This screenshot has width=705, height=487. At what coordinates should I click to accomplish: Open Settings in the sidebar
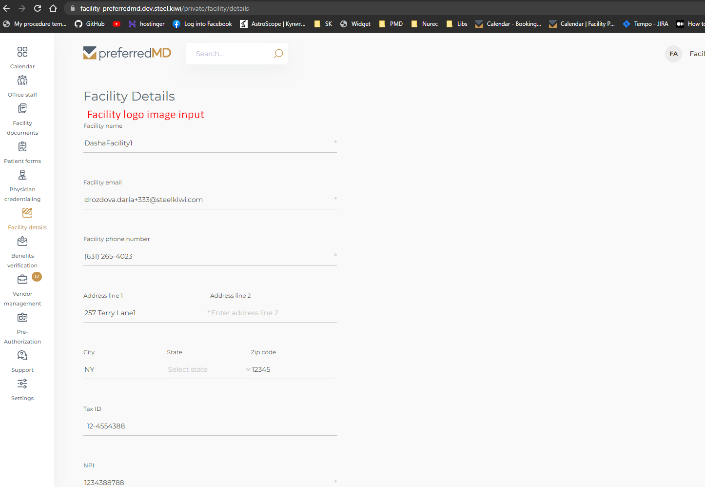pyautogui.click(x=22, y=384)
